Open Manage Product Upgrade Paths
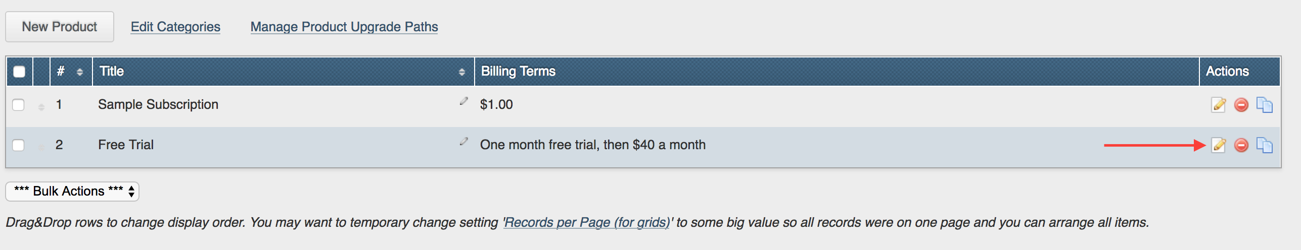Viewport: 1301px width, 250px height. point(344,27)
